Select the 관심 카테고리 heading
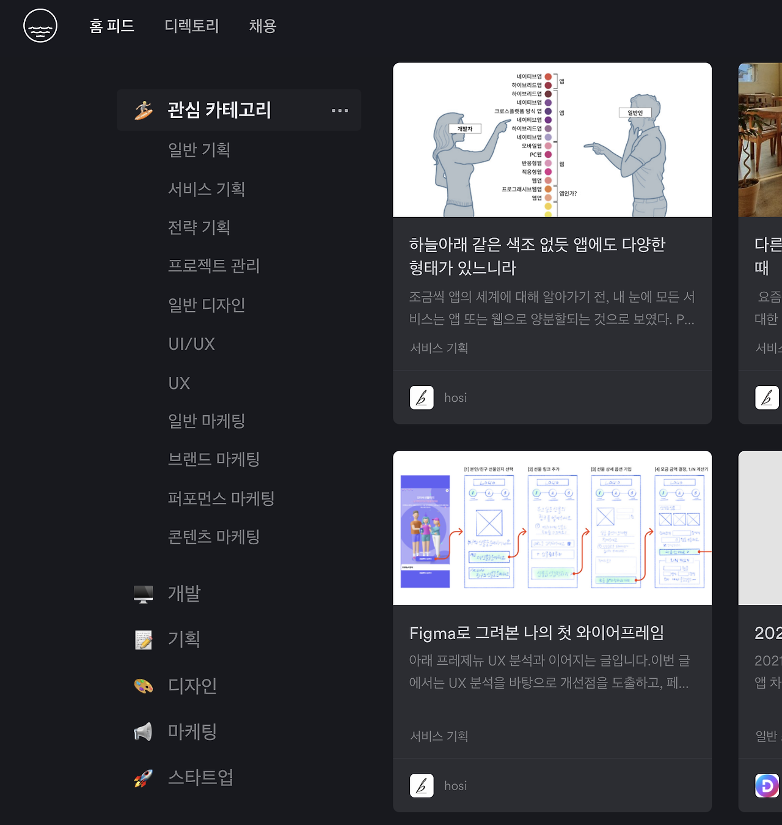Viewport: 782px width, 825px height. 219,110
